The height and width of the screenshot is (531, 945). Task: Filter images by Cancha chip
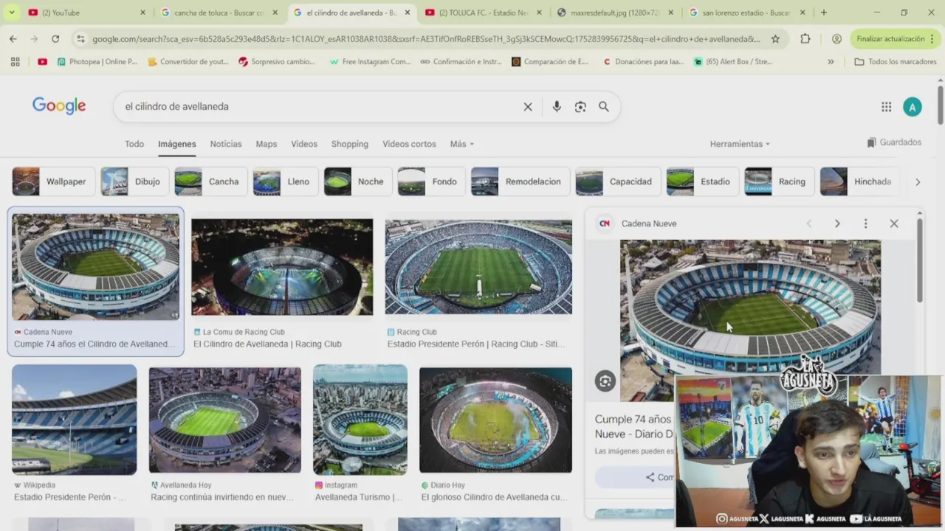click(210, 181)
